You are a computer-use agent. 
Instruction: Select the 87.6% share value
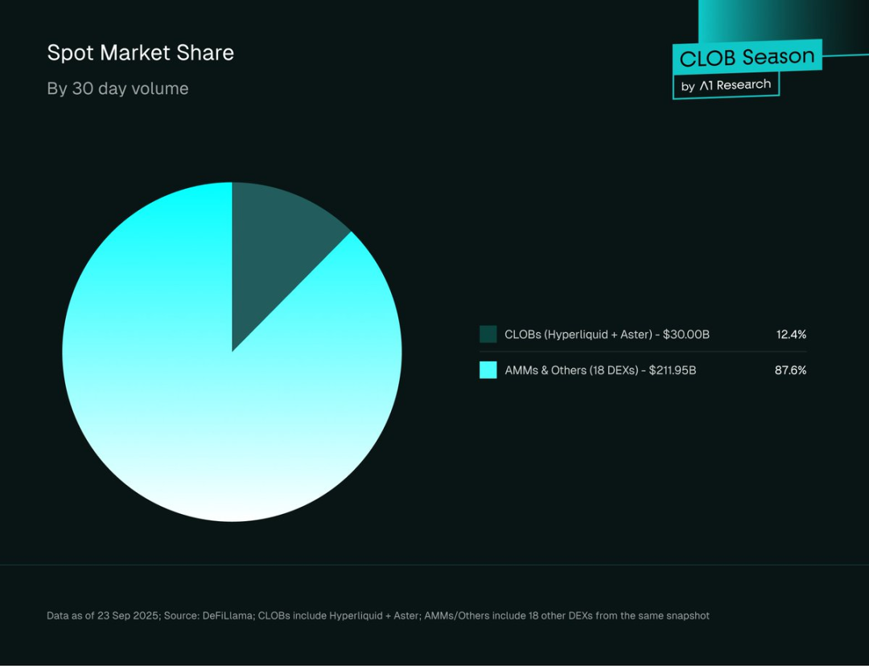790,370
